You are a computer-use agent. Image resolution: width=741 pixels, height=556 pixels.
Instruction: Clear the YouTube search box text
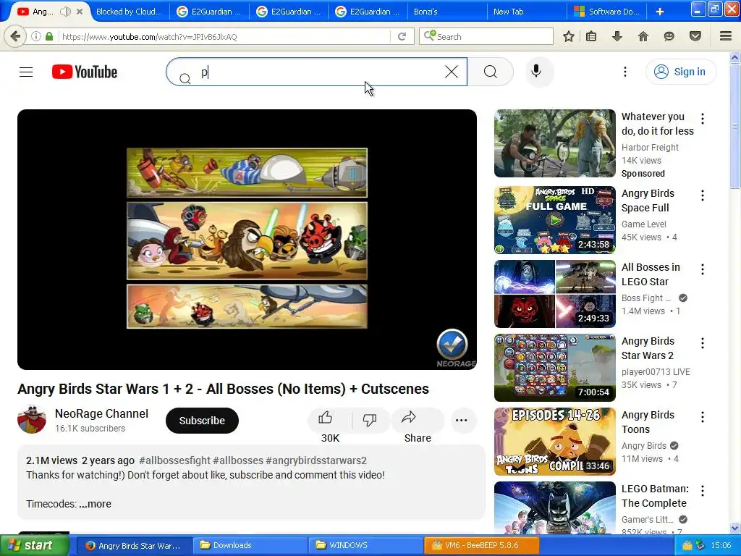coord(452,72)
